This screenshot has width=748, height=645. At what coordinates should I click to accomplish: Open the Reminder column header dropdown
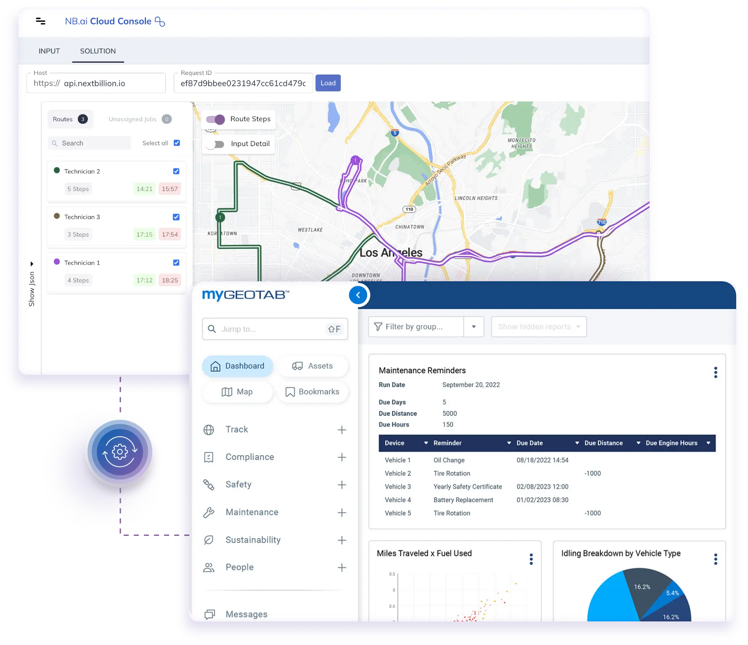click(x=509, y=443)
